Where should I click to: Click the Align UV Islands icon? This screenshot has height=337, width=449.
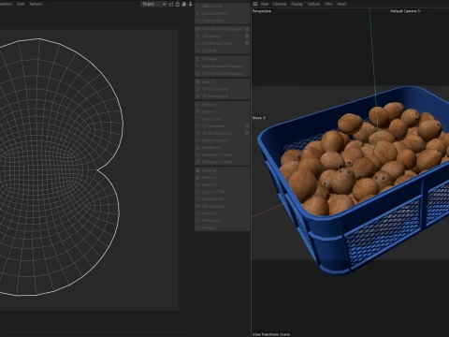pos(197,140)
